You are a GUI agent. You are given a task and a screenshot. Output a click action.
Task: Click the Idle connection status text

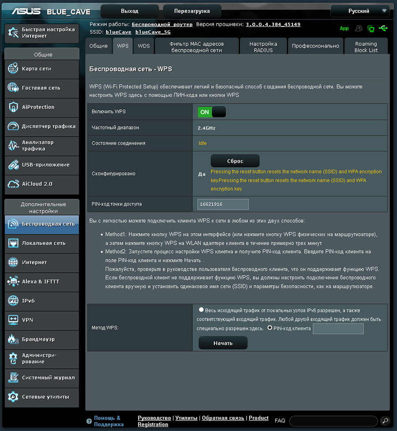click(x=202, y=143)
